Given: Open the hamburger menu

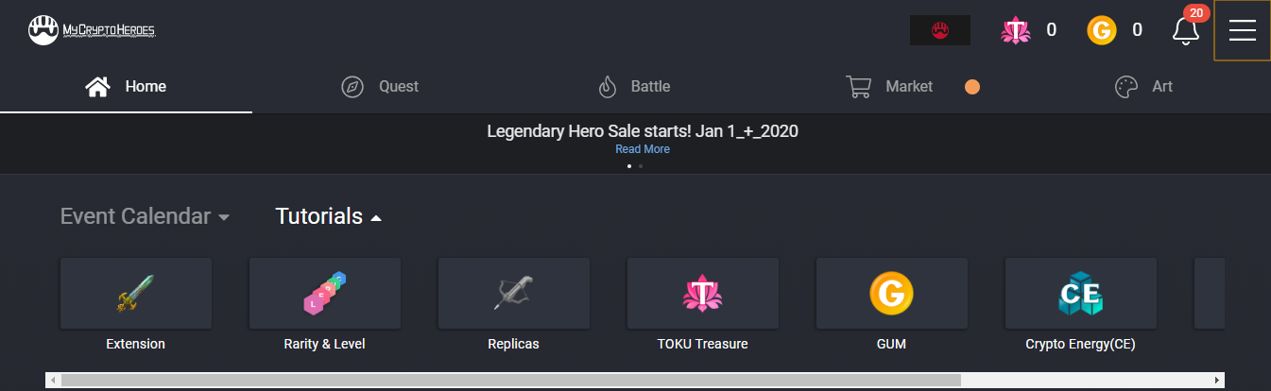Looking at the screenshot, I should (x=1242, y=30).
